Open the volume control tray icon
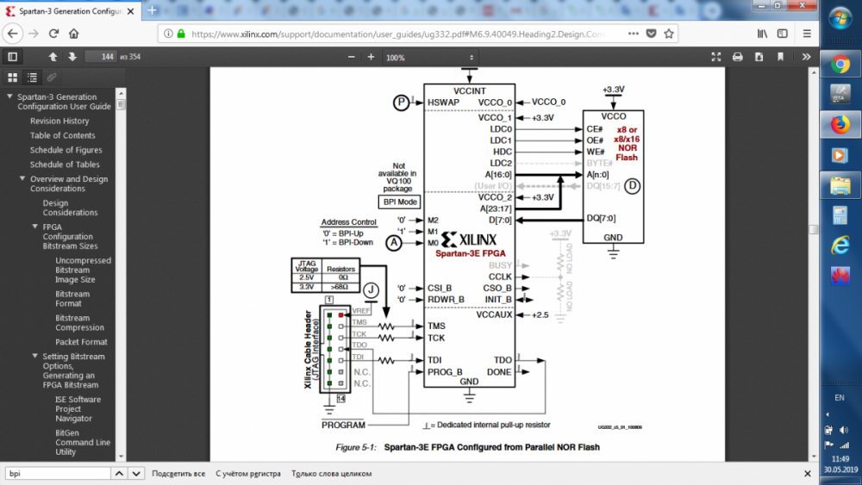Viewport: 862px width, 485px height. coord(844,430)
